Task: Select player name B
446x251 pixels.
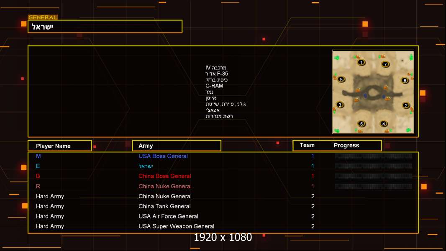Action: 38,176
